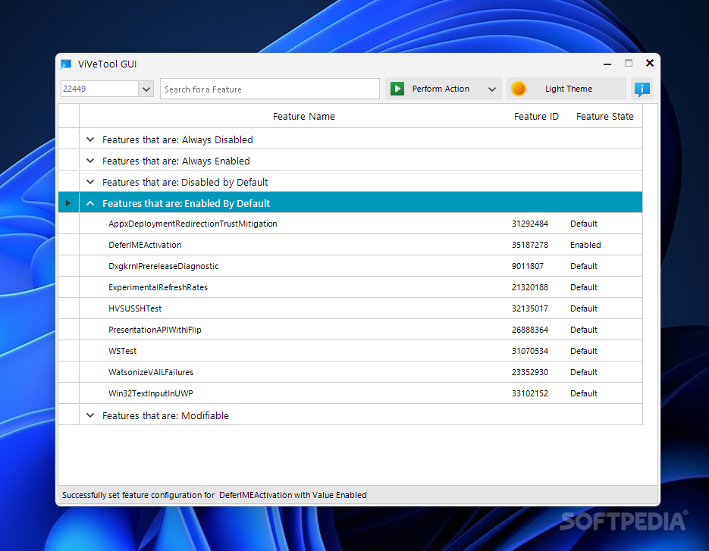Open the build number 22449 dropdown arrow
709x551 pixels.
point(146,89)
